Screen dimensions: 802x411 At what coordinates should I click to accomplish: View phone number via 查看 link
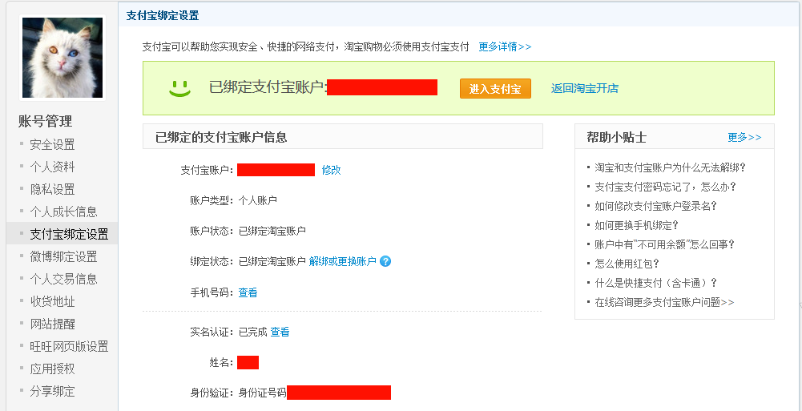pos(248,292)
